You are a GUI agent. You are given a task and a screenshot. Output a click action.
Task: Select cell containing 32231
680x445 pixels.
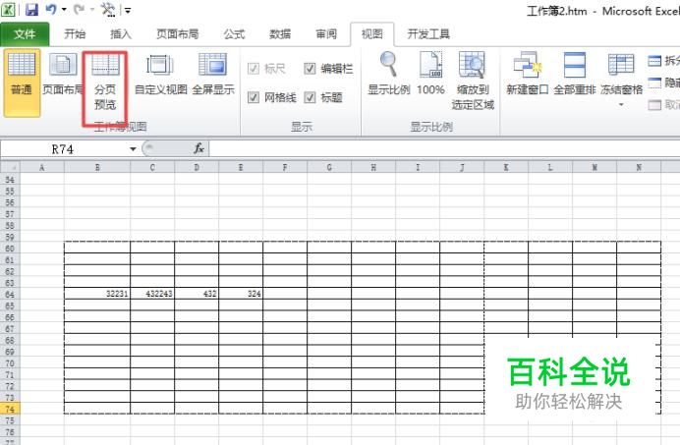coord(97,294)
